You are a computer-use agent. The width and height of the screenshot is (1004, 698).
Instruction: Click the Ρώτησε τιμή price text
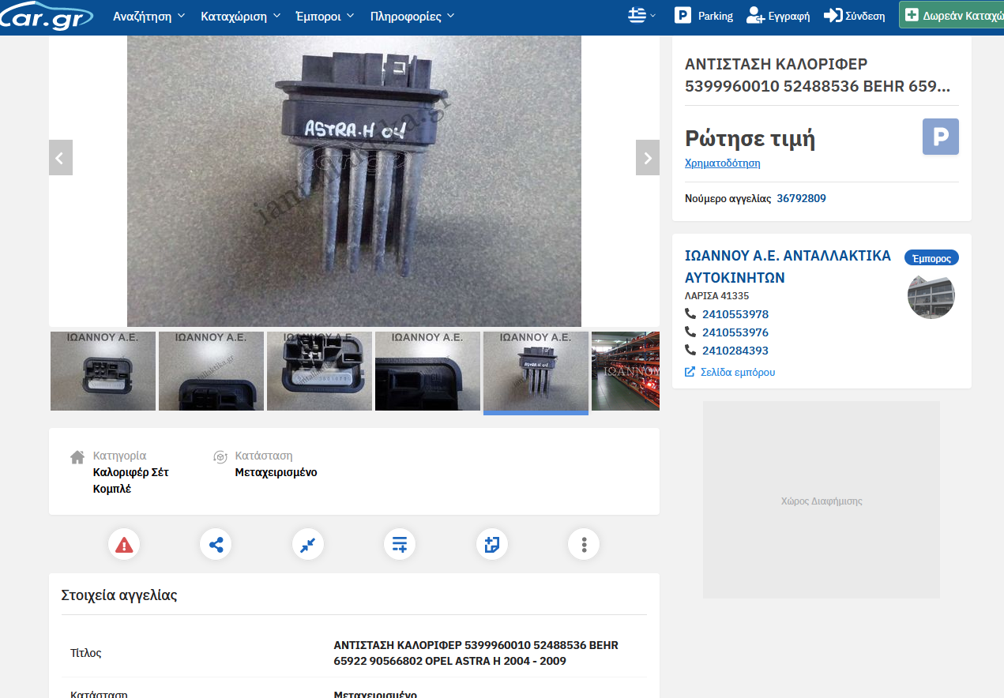[x=750, y=139]
